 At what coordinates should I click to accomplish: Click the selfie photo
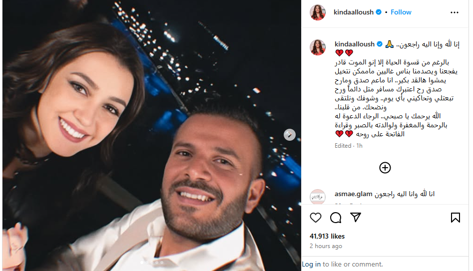point(152,135)
